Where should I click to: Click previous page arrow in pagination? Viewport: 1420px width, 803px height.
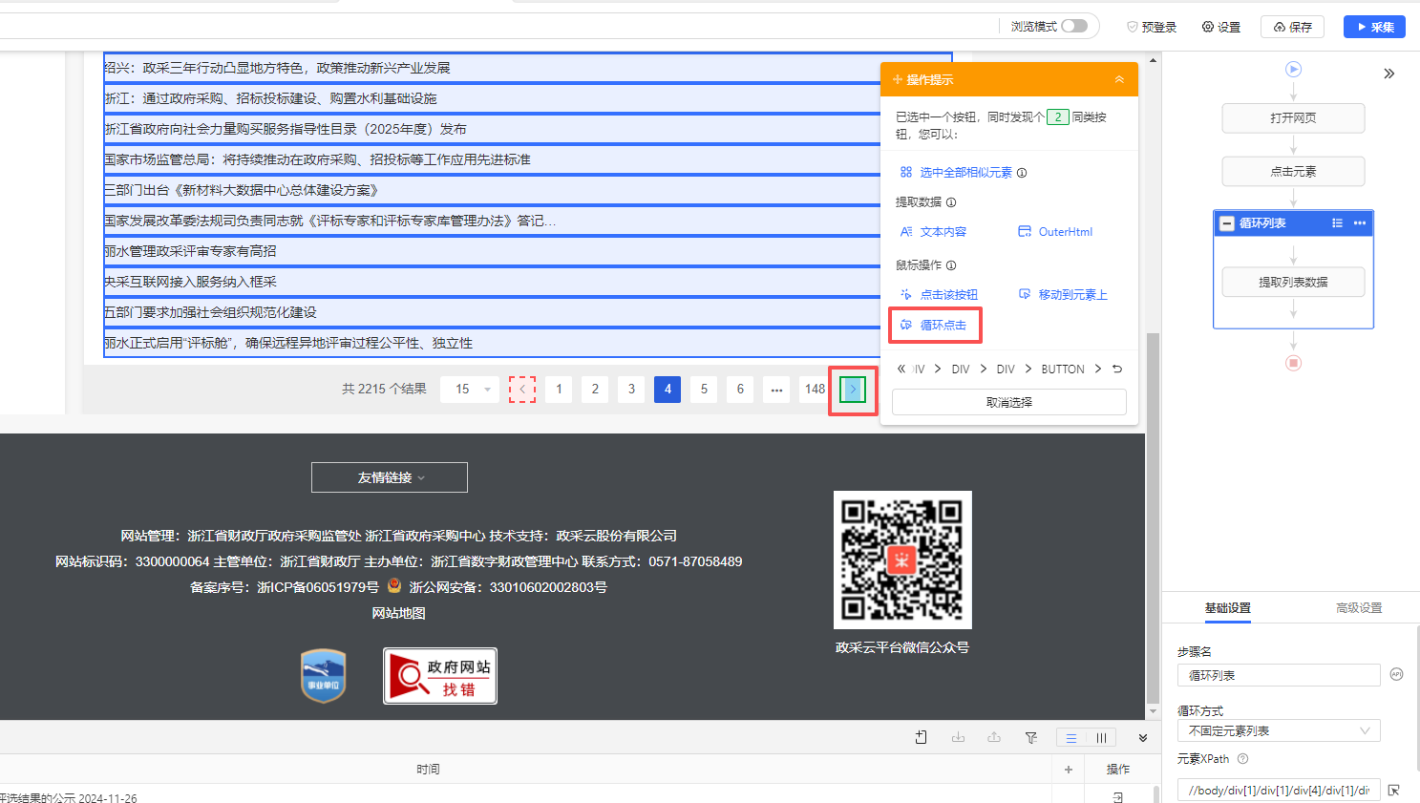(522, 389)
